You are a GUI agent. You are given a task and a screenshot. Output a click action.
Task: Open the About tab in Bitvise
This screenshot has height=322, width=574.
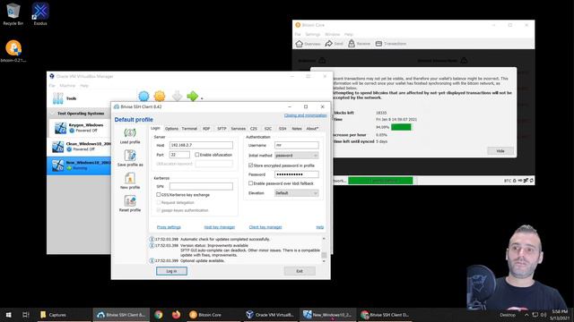[x=312, y=129]
